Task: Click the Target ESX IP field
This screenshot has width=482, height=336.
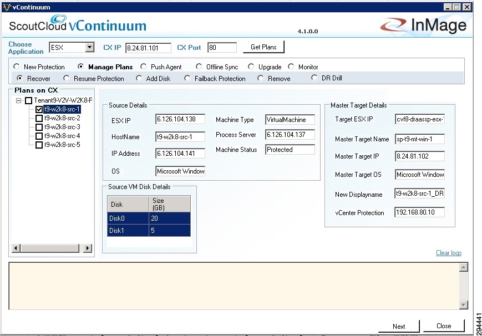Action: point(419,119)
